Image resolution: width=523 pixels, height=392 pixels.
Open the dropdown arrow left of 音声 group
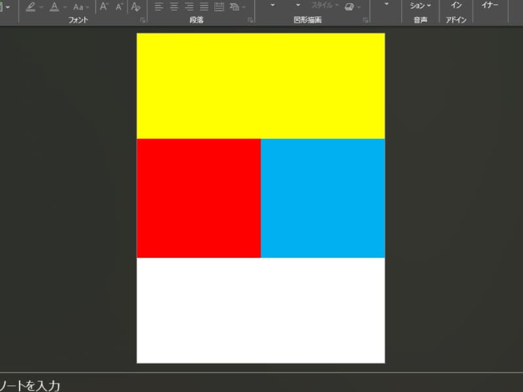(386, 5)
